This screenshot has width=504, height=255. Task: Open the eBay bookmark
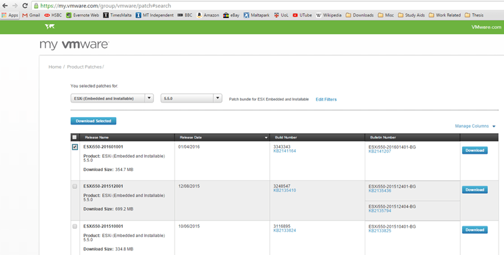(x=231, y=15)
